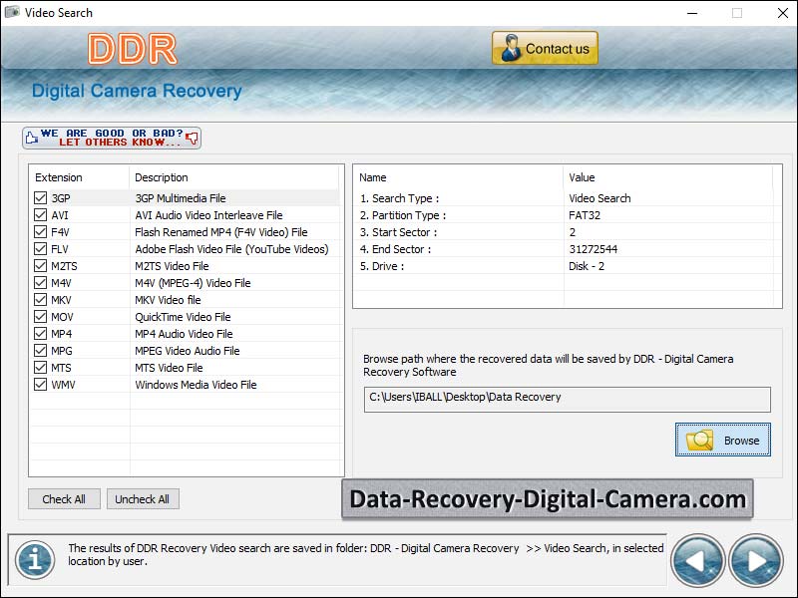Select 'MTS Video File' description

coord(169,368)
